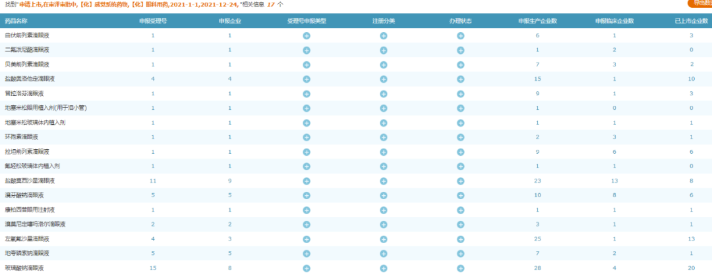712x274 pixels.
Task: Expand 受理号申报类型 row of 左氧氟沙星滴眼液
Action: 307,239
